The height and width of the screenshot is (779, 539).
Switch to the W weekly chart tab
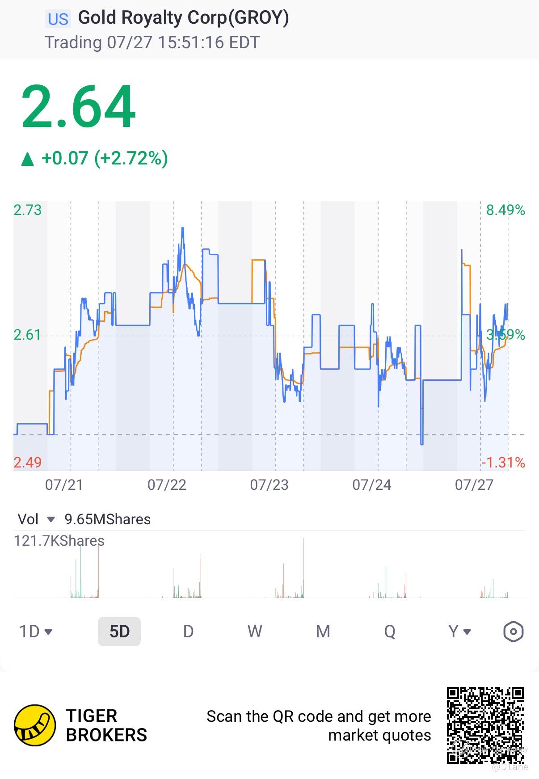(x=255, y=632)
